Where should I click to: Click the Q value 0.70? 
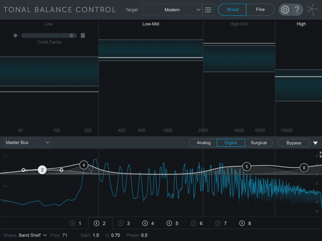(x=116, y=235)
